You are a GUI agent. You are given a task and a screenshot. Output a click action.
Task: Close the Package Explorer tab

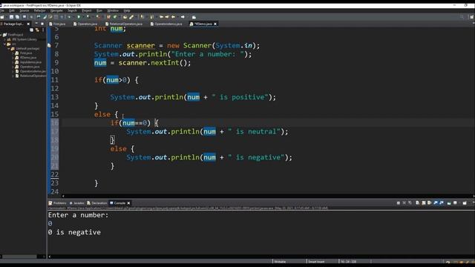click(x=28, y=24)
